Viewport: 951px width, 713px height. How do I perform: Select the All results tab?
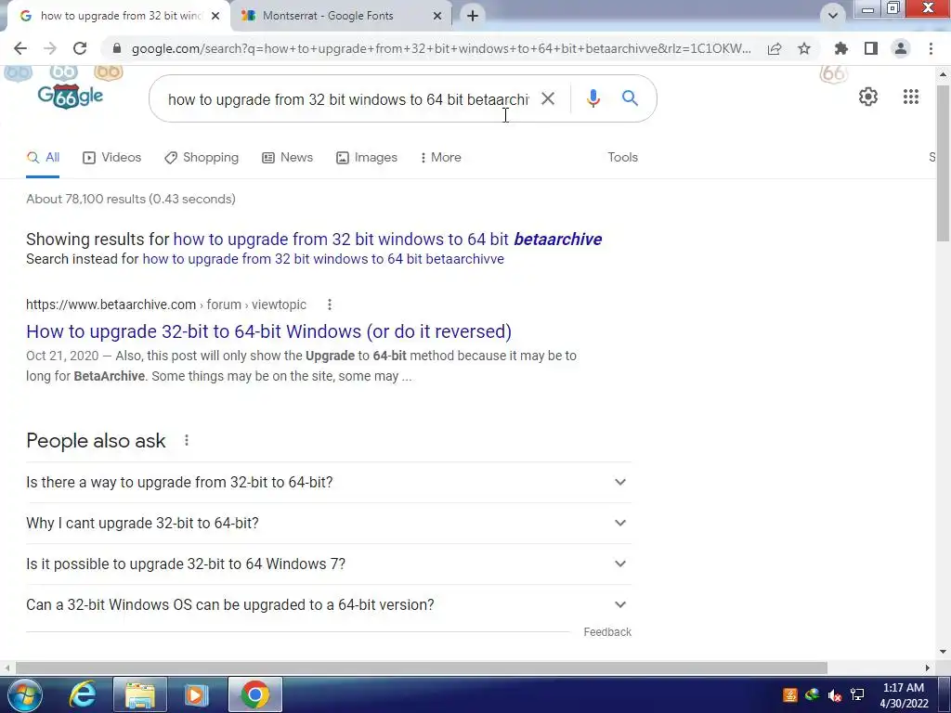click(x=43, y=157)
